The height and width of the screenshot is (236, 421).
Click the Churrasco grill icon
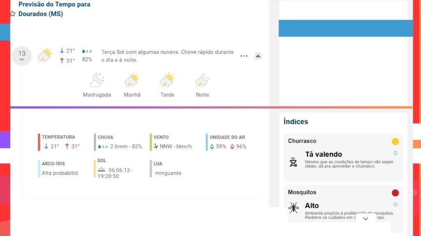293,162
